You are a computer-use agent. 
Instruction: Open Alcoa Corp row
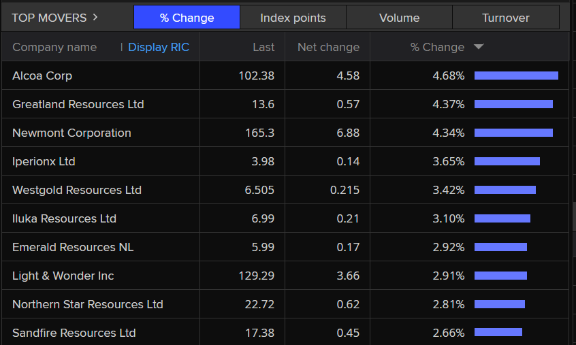coord(285,76)
